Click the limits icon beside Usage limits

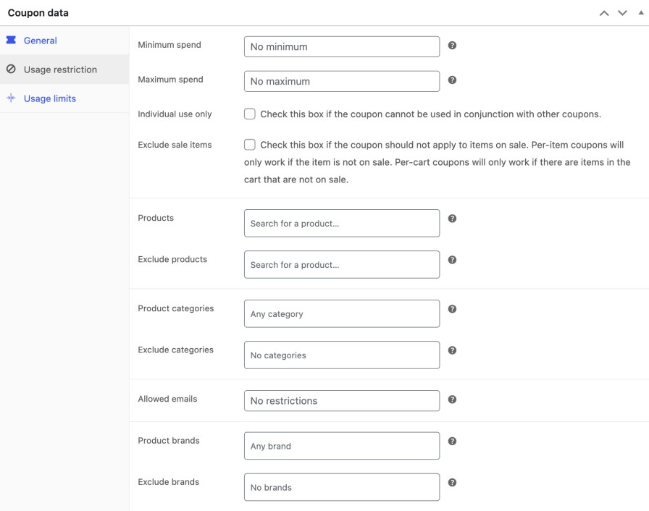10,98
